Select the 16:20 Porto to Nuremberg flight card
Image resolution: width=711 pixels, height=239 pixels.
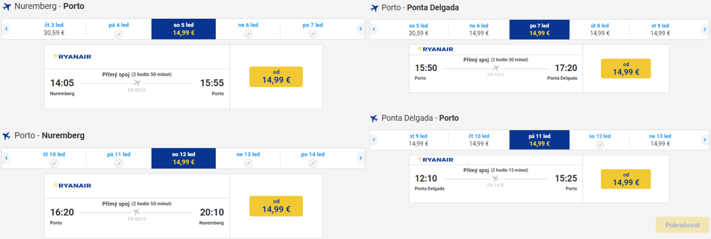137,206
